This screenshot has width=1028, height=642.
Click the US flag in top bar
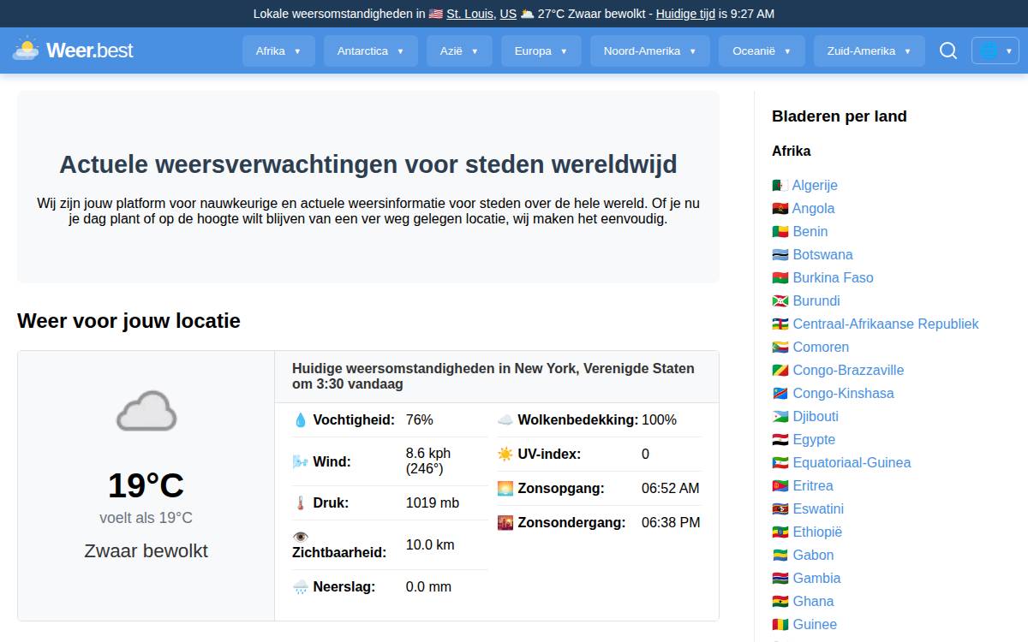436,14
